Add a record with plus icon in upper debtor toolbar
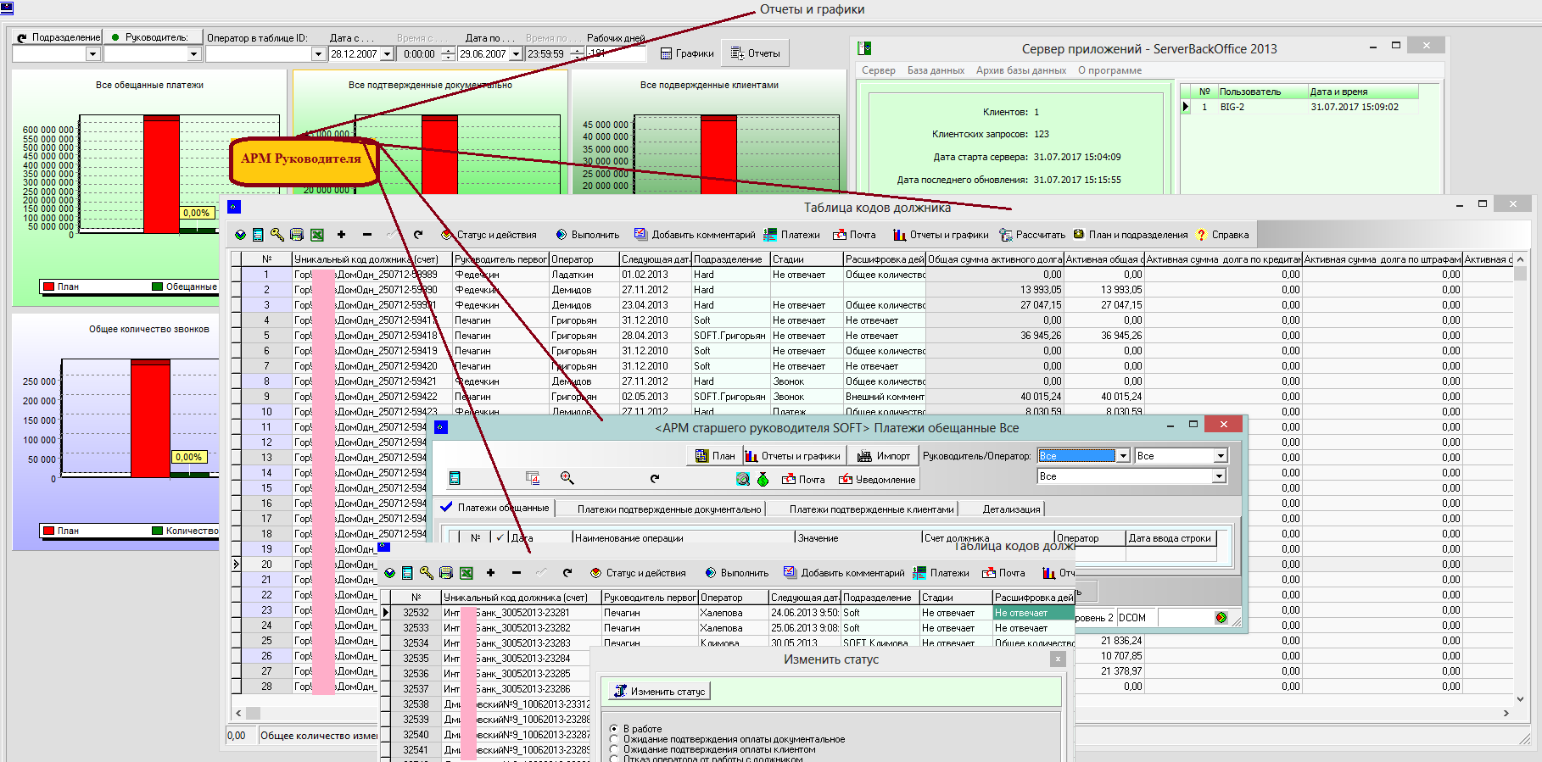 point(341,235)
